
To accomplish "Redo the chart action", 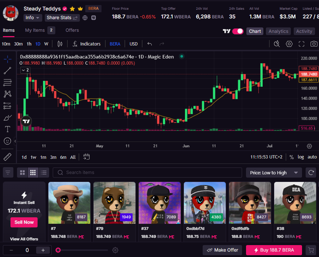I will (x=162, y=44).
